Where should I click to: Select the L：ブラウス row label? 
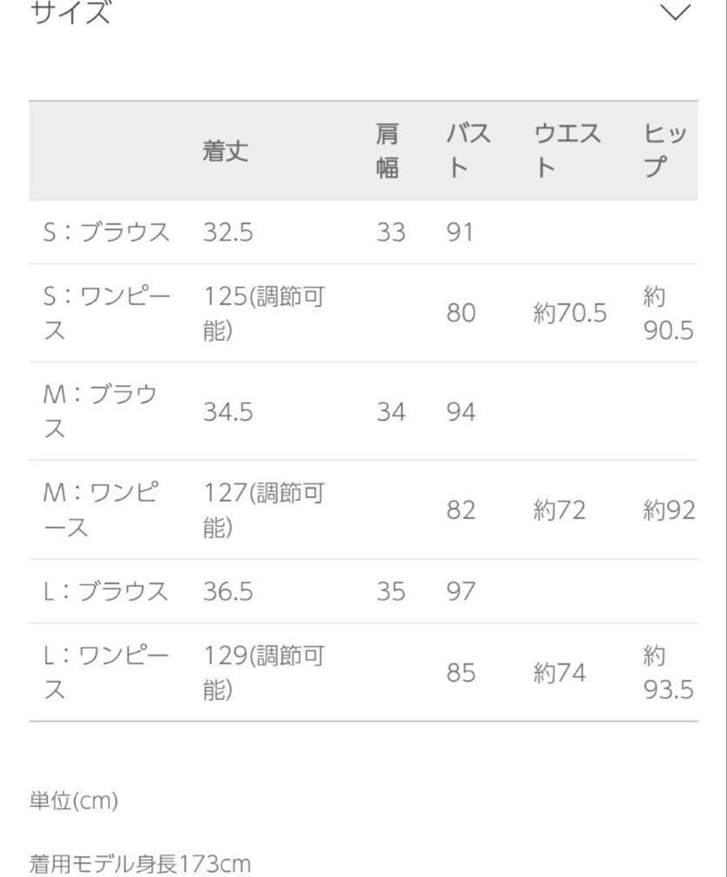[x=104, y=590]
